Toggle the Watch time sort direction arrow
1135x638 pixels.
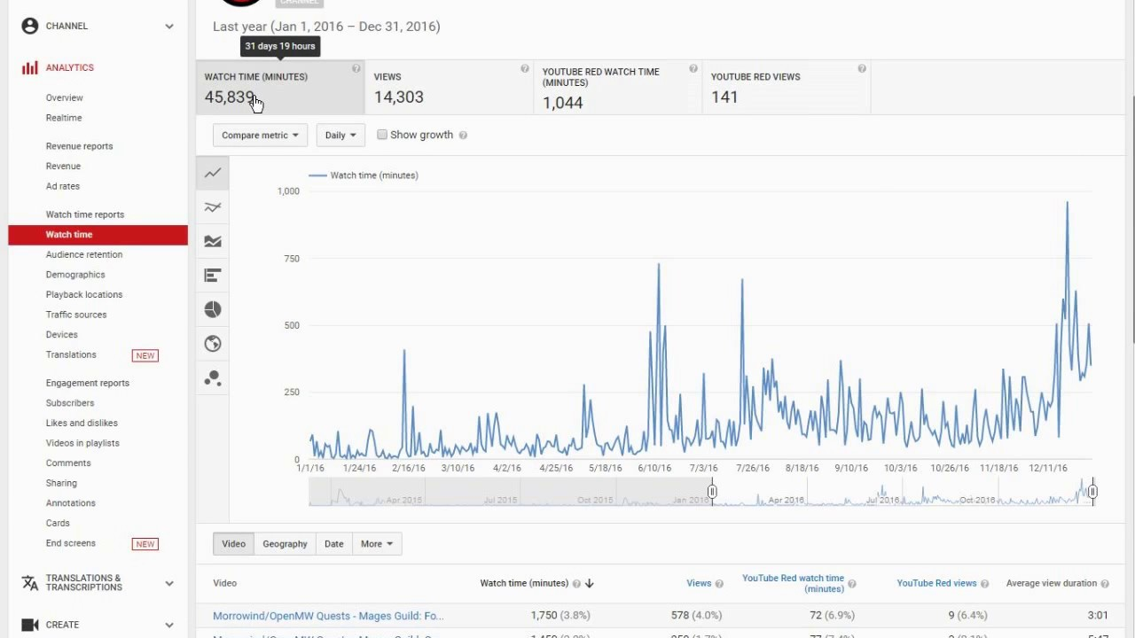point(589,583)
